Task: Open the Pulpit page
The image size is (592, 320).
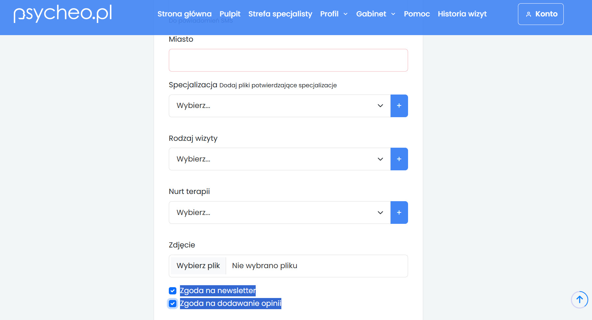Action: (x=230, y=14)
